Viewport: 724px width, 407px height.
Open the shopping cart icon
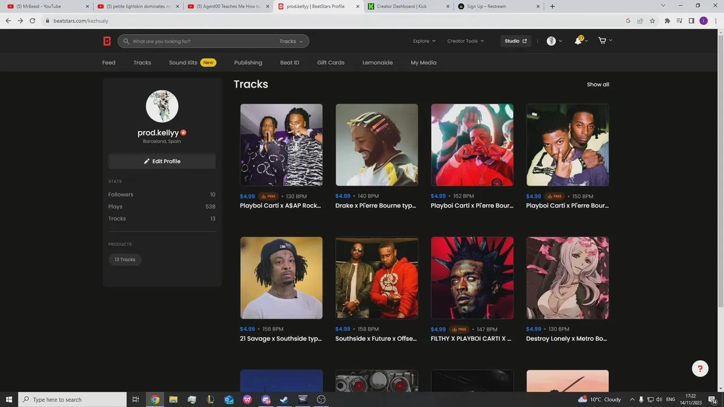(x=602, y=41)
